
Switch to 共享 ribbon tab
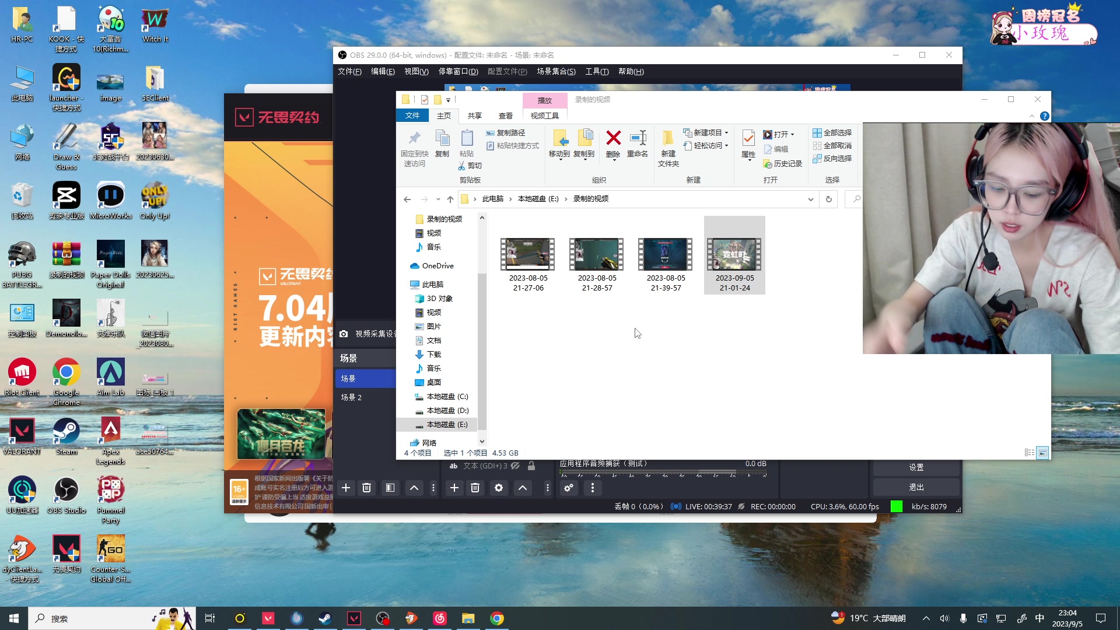point(475,116)
